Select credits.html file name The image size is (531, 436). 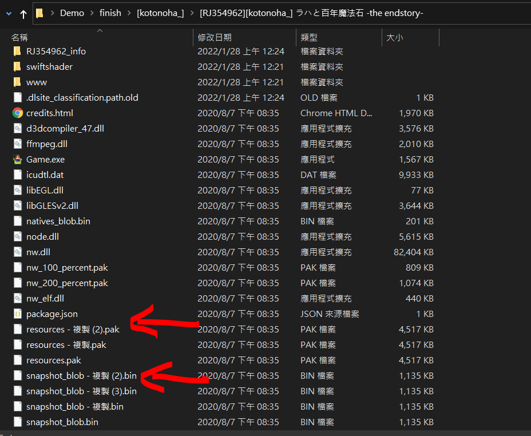click(x=50, y=113)
